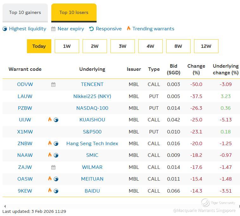Click the right arrow of horizontal scrollbar
Image resolution: width=240 pixels, height=216 pixels.
tap(239, 206)
